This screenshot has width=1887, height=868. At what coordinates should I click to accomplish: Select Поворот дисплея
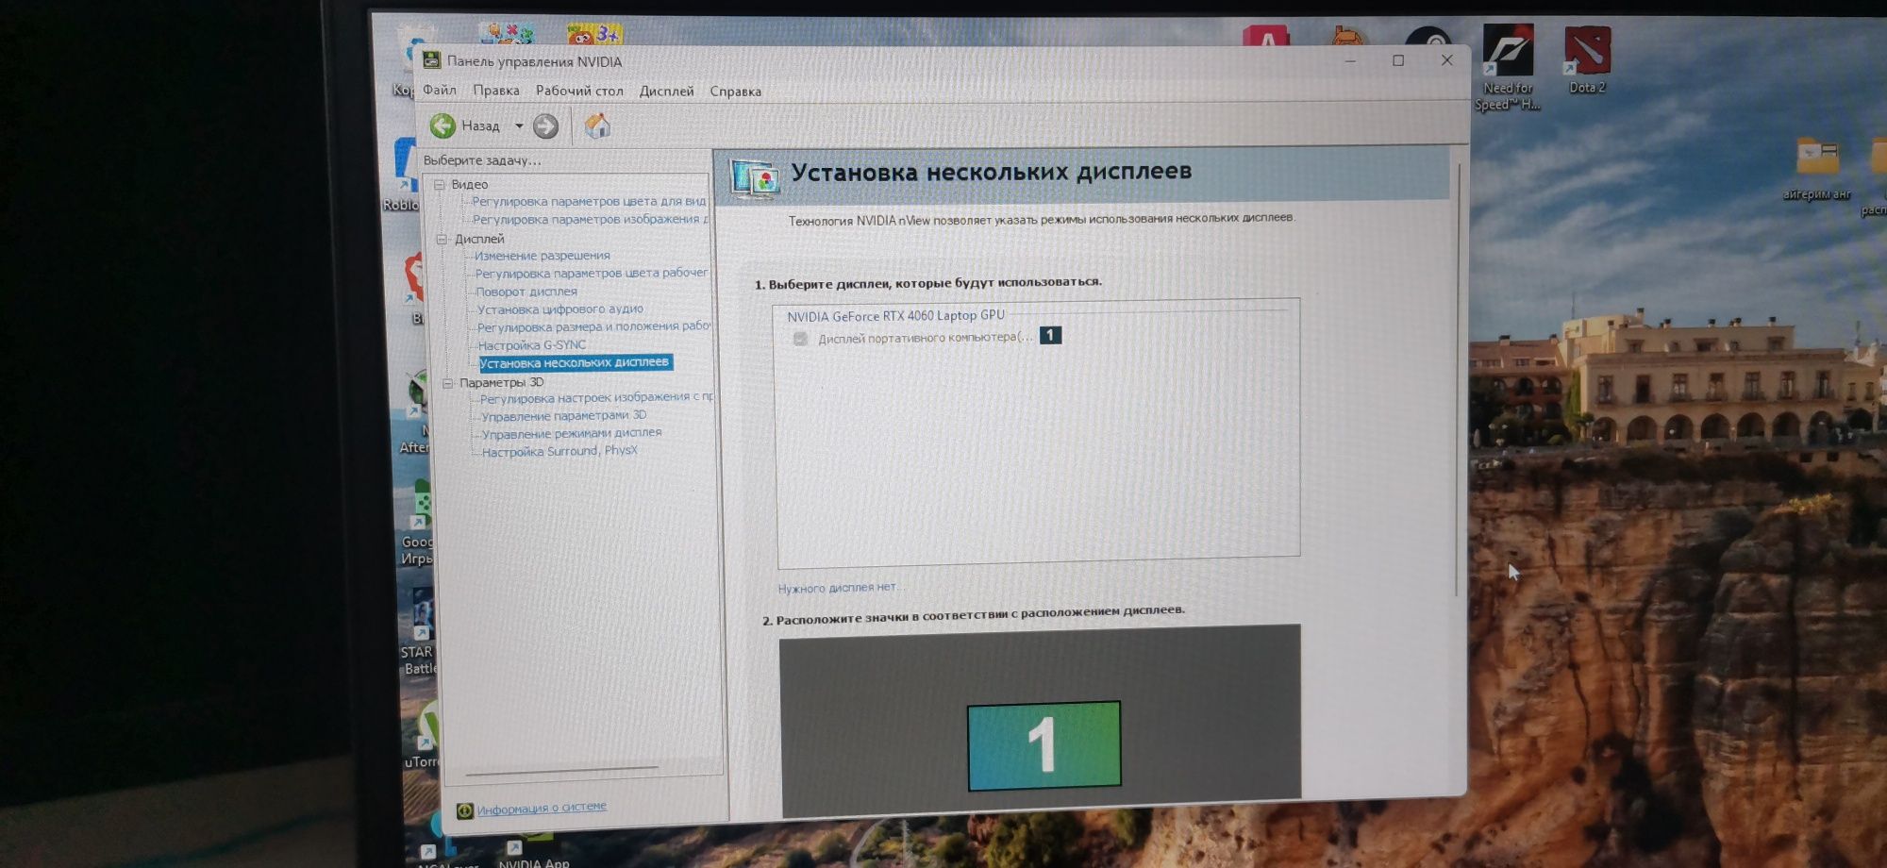coord(526,292)
